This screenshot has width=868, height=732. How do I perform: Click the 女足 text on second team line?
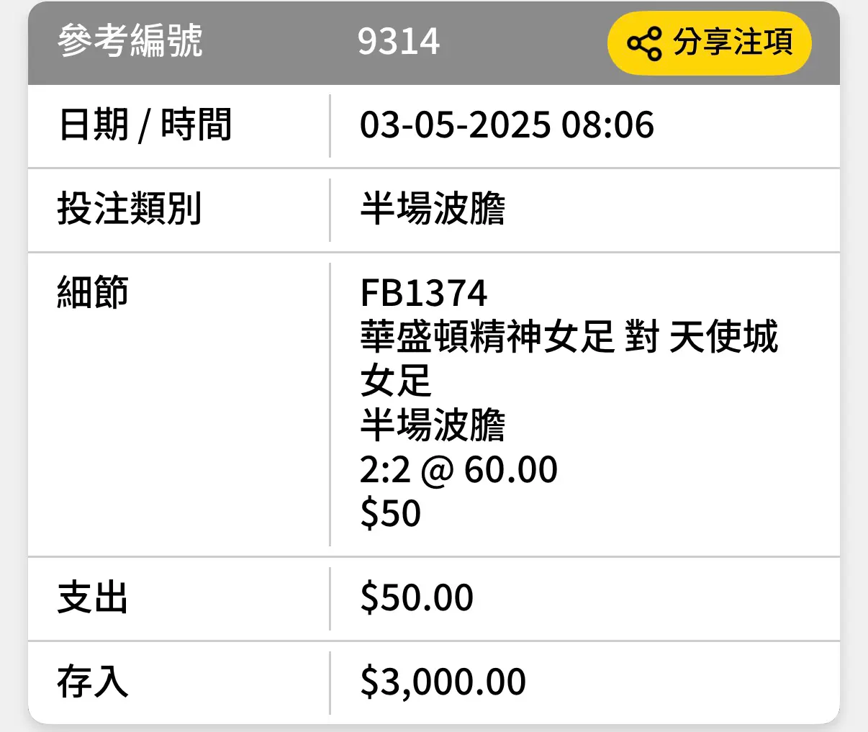pos(396,380)
